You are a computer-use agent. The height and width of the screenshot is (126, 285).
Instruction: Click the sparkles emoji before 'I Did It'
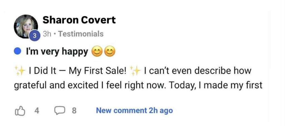(x=20, y=71)
